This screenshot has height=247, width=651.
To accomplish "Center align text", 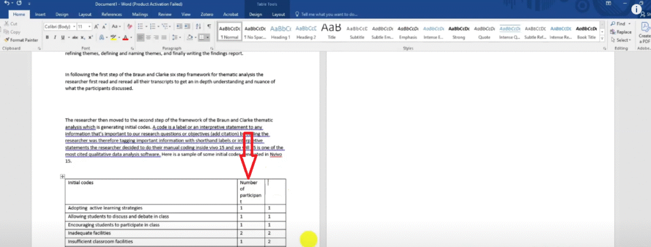I will click(x=148, y=37).
